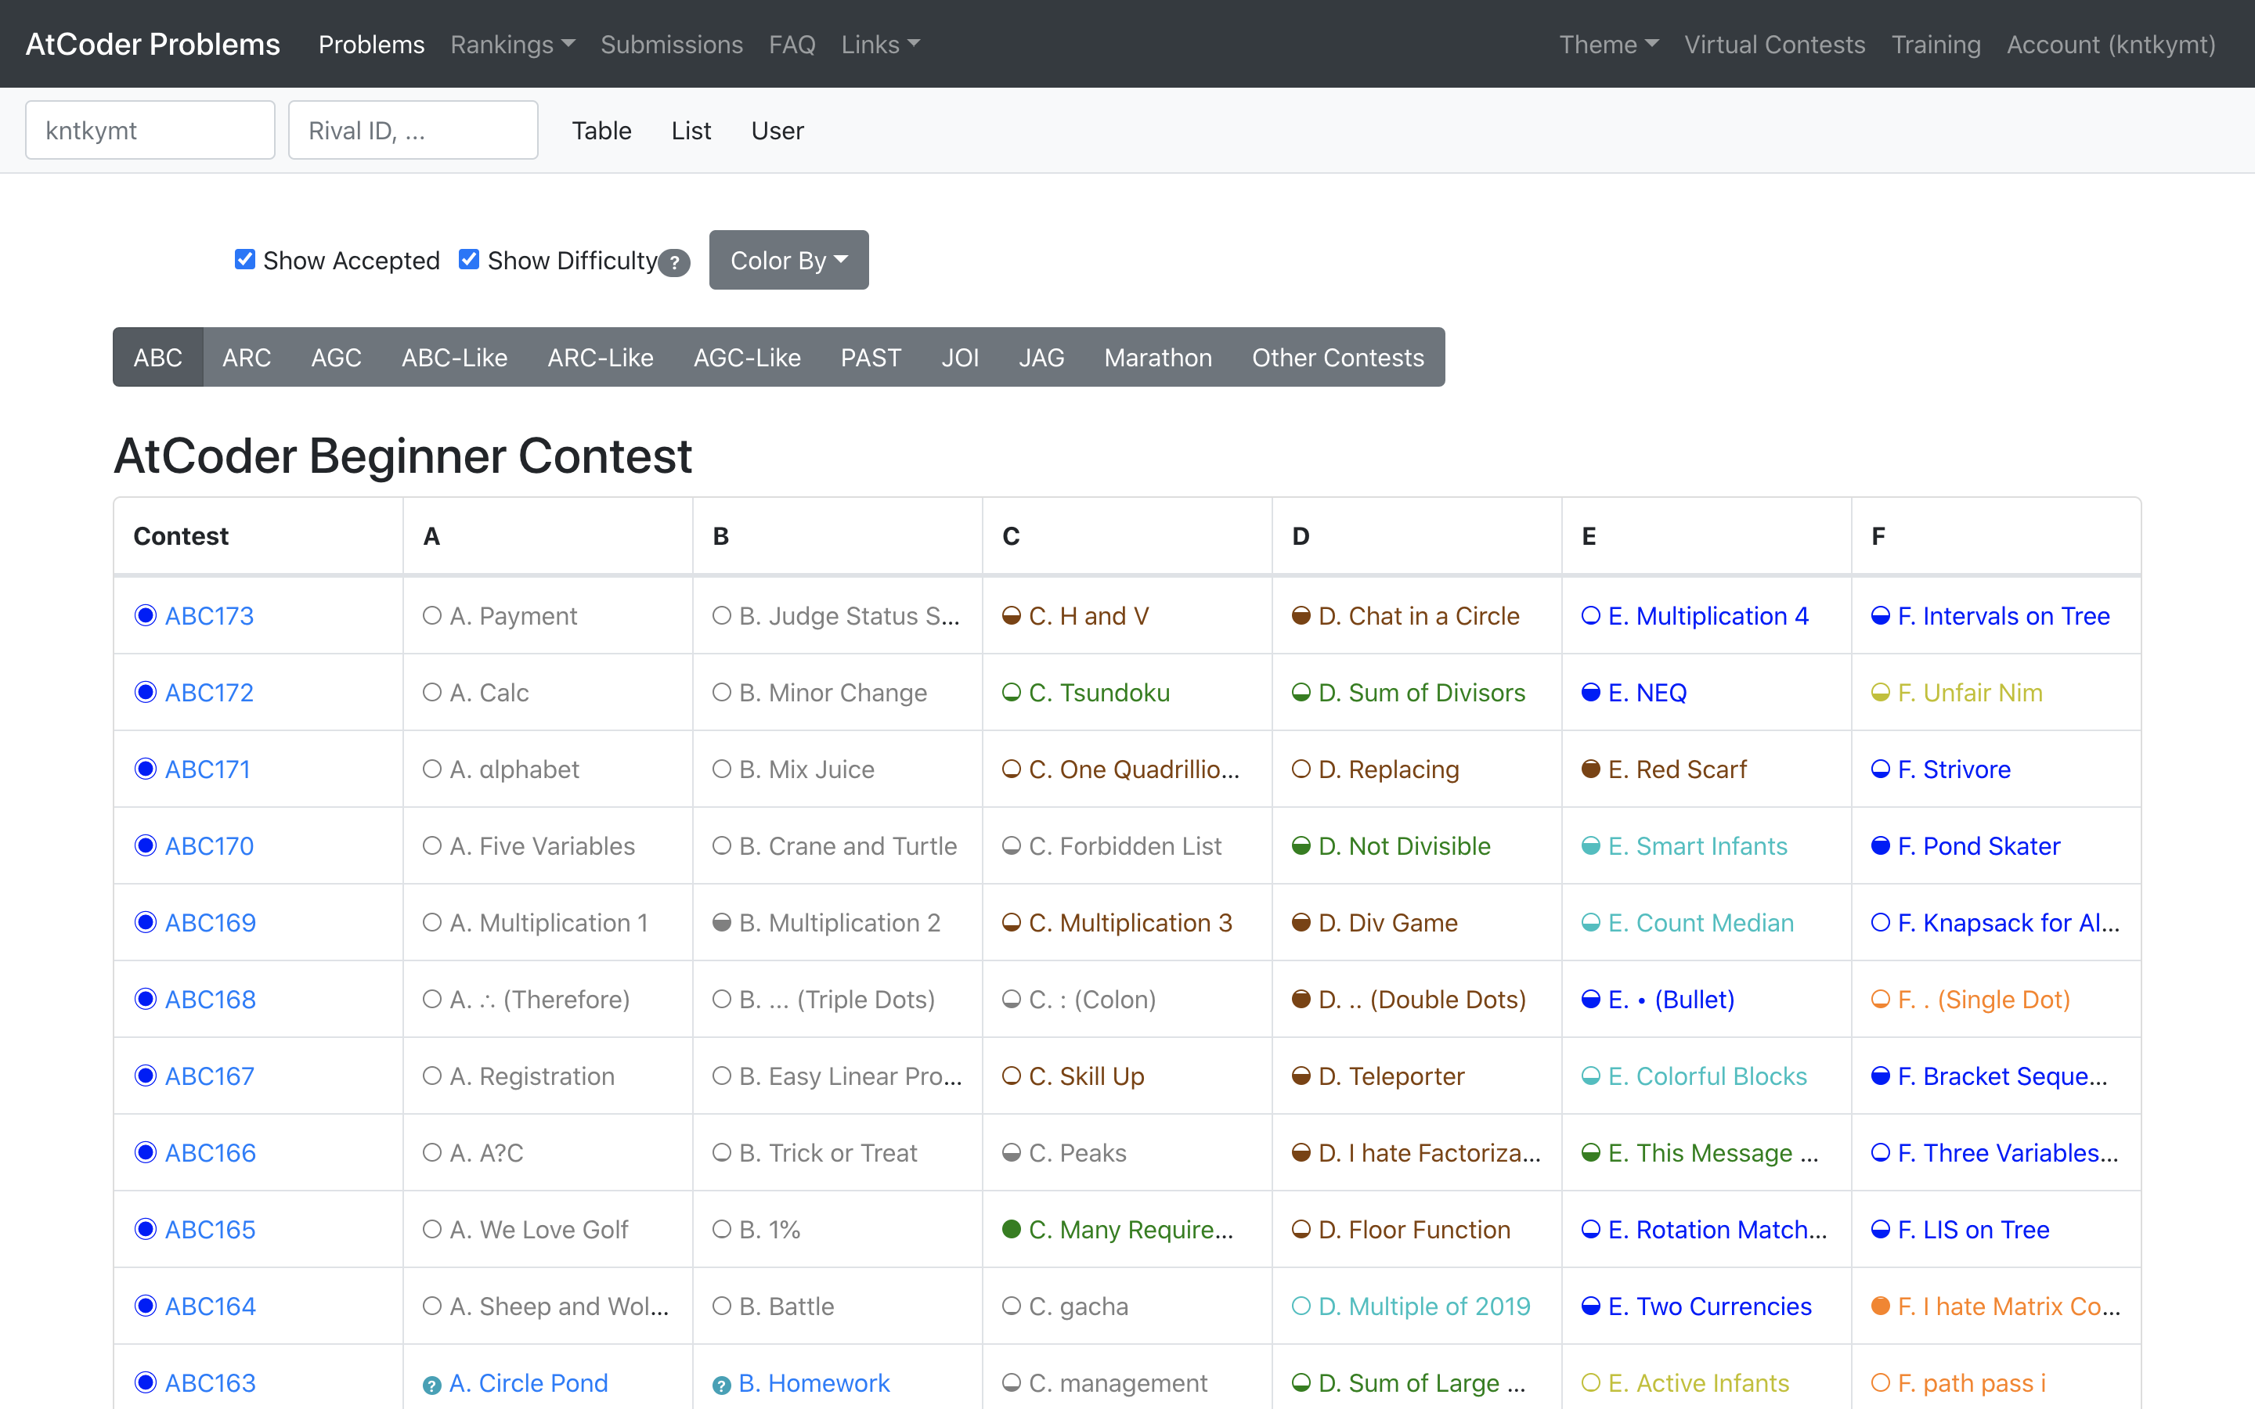Open problem D. Sum of Divisors
This screenshot has height=1409, width=2255.
click(x=1422, y=693)
